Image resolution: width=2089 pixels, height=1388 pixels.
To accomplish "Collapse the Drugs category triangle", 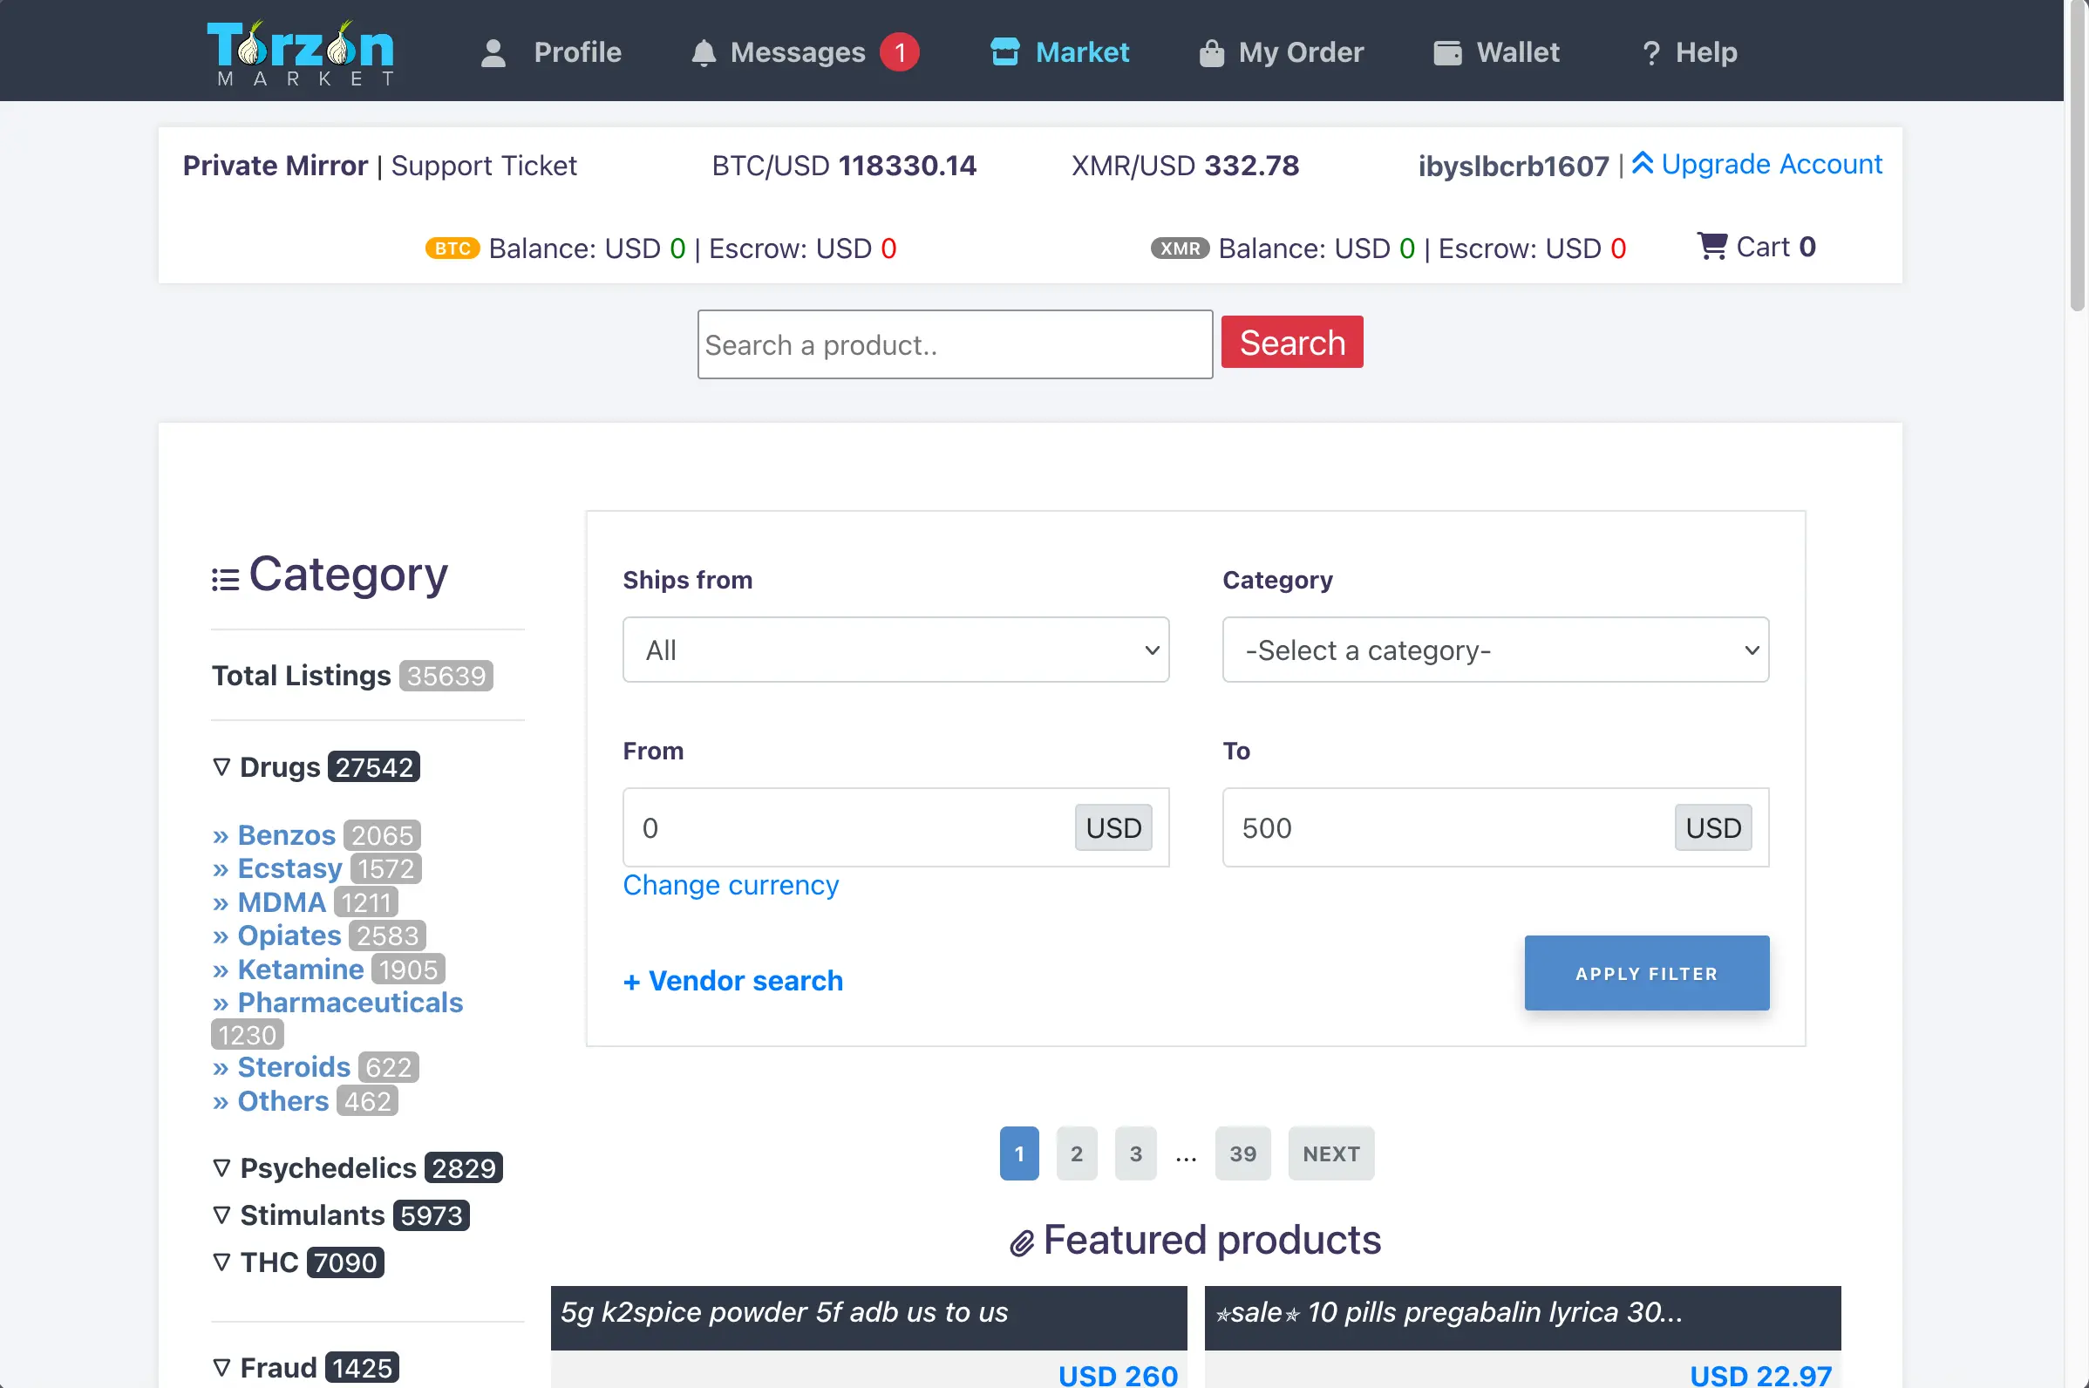I will point(221,766).
